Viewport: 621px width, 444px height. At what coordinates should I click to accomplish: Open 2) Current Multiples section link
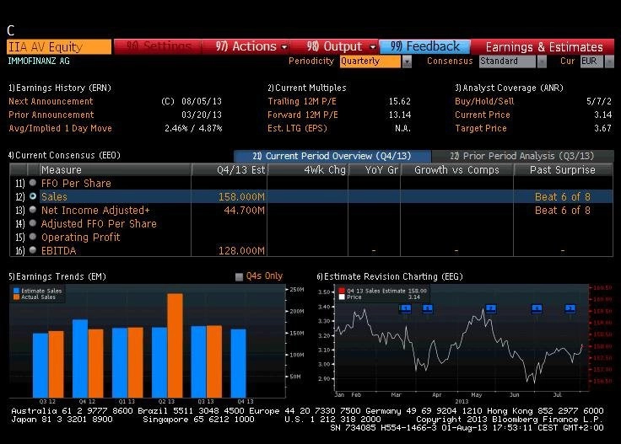click(307, 88)
